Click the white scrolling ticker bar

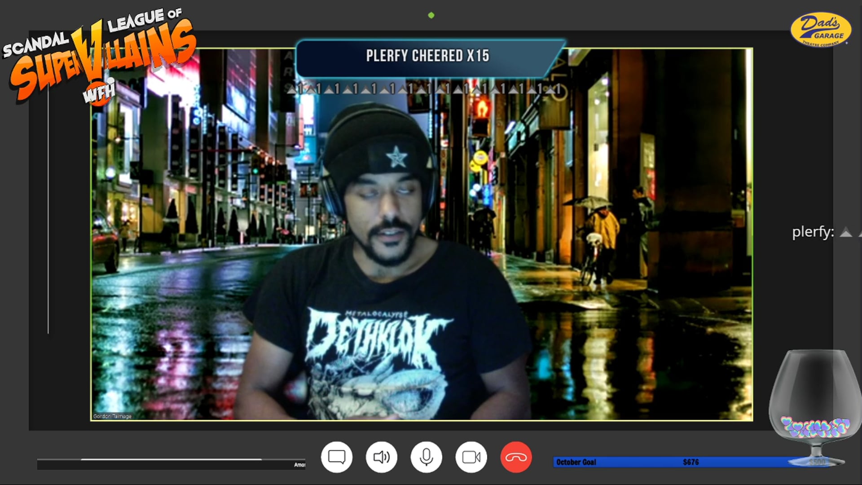click(171, 459)
